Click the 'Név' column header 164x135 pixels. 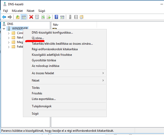tap(56, 25)
